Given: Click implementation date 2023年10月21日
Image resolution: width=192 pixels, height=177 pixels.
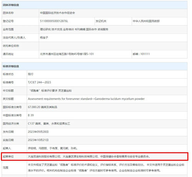Looking at the screenshot, I should tap(38, 140).
